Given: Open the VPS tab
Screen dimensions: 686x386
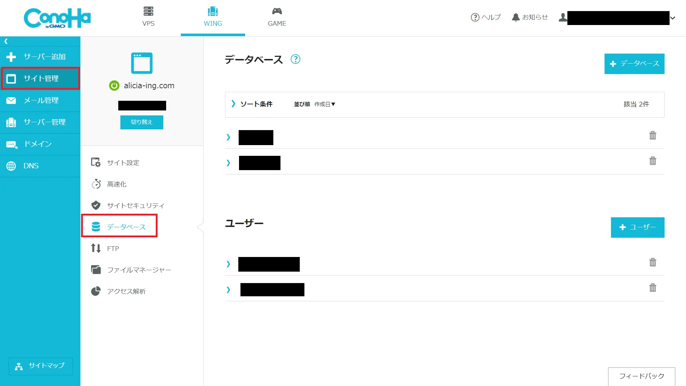Looking at the screenshot, I should click(x=148, y=17).
